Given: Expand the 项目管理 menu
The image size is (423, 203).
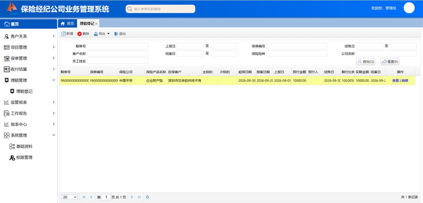Looking at the screenshot, I should coord(29,47).
